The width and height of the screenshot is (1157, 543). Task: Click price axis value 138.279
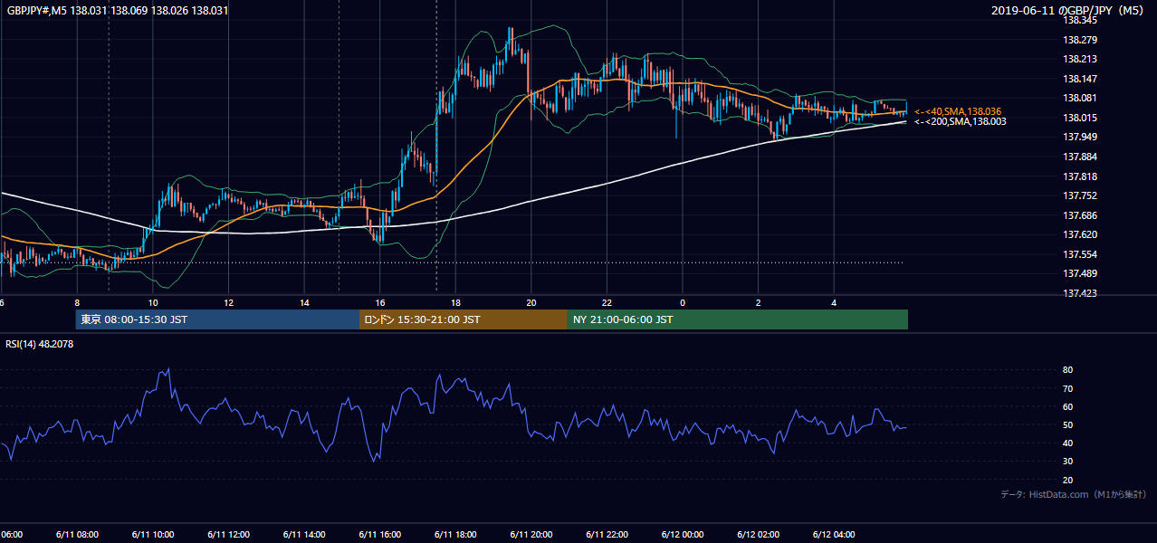[x=1080, y=40]
